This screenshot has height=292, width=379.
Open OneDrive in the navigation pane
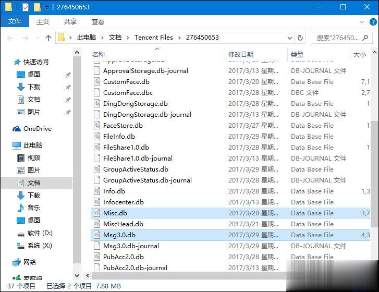point(32,129)
